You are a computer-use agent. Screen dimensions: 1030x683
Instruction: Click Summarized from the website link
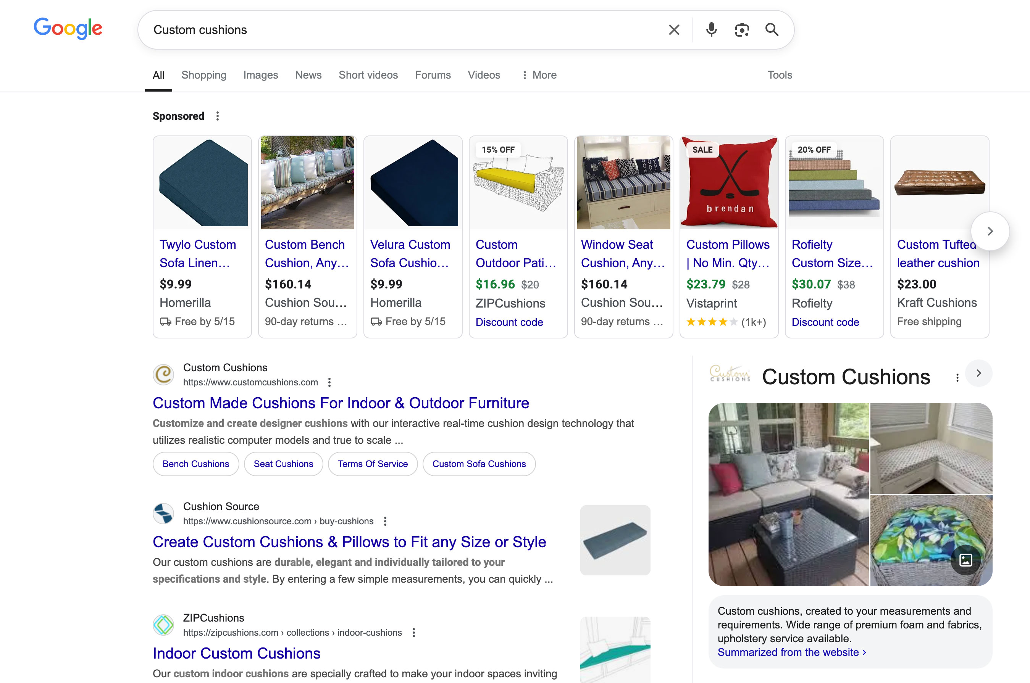[x=792, y=652]
